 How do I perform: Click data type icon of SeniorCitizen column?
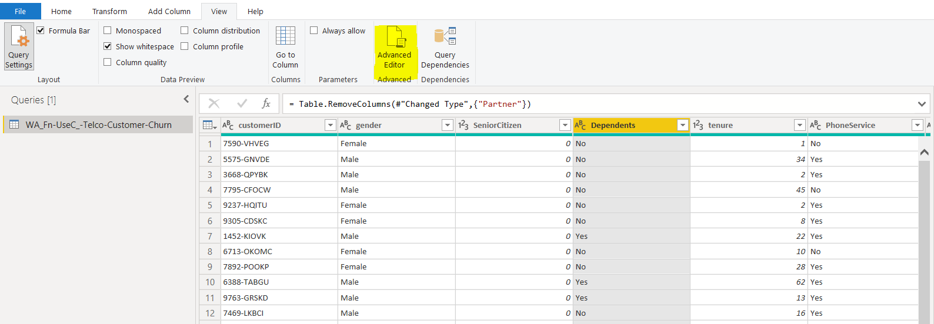click(463, 125)
